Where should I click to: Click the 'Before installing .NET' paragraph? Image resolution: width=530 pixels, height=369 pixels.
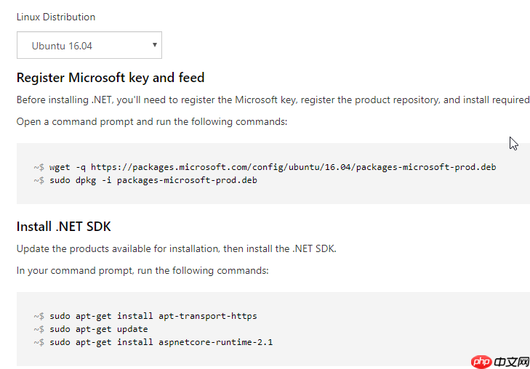pyautogui.click(x=273, y=100)
